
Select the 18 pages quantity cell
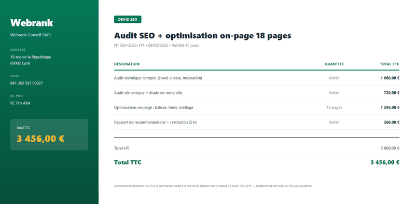(x=334, y=107)
